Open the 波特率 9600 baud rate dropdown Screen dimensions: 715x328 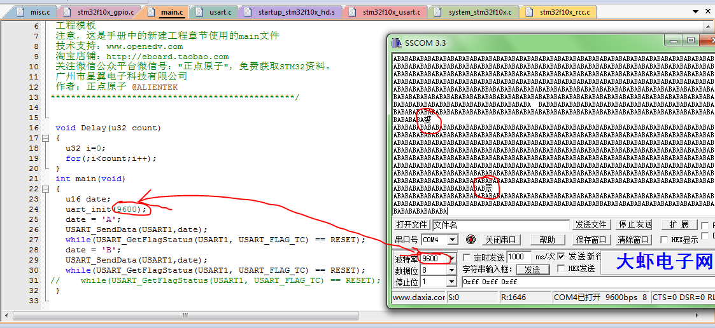point(452,258)
